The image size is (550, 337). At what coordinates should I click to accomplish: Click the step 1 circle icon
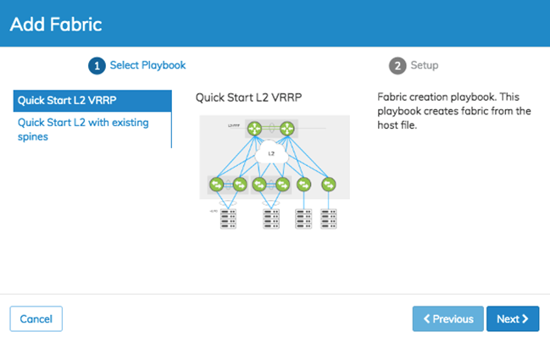click(x=97, y=66)
